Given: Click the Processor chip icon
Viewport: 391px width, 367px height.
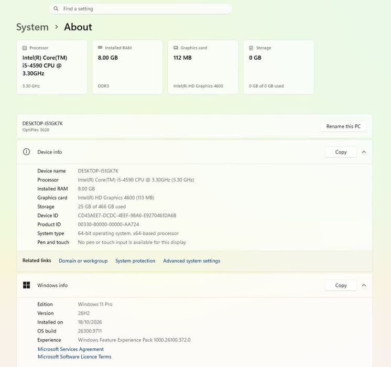Looking at the screenshot, I should pyautogui.click(x=25, y=48).
